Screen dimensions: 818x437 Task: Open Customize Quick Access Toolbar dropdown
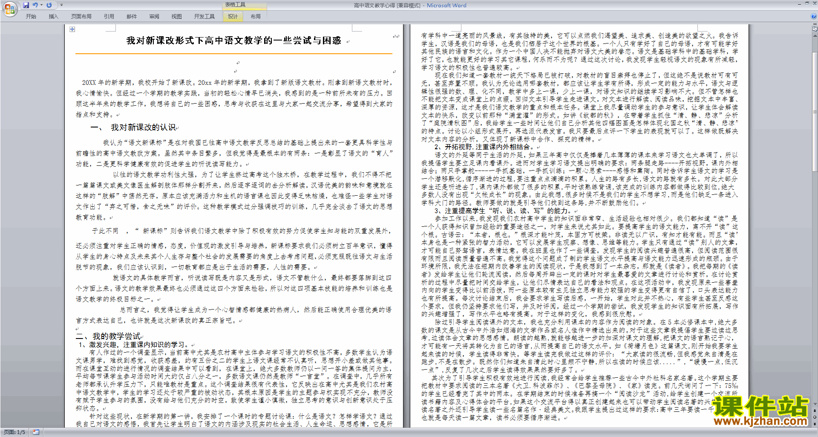[61, 5]
